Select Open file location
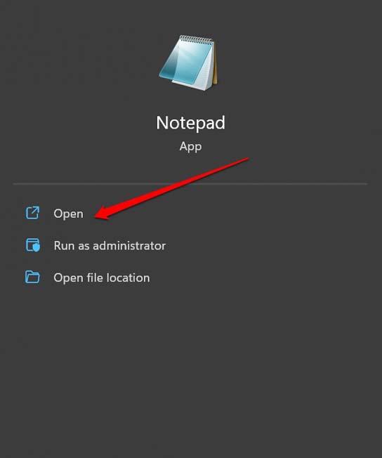The image size is (382, 458). coord(102,277)
